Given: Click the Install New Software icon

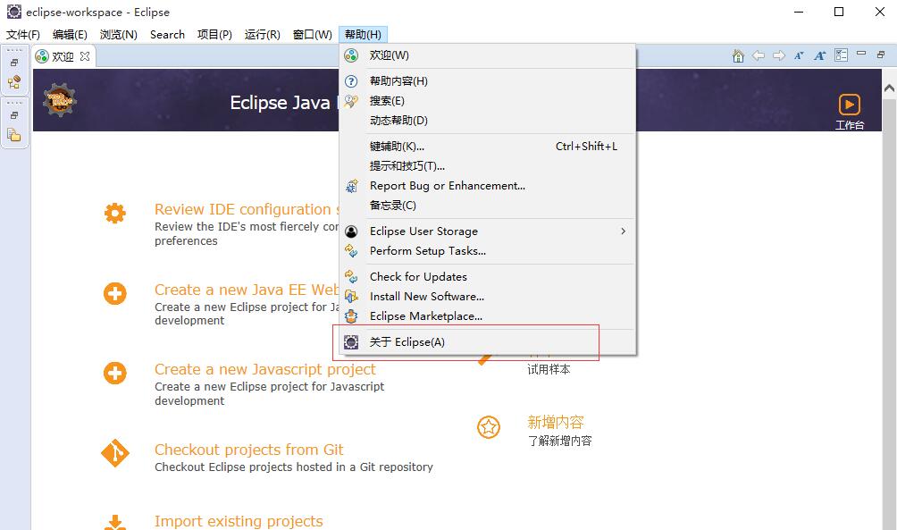Looking at the screenshot, I should (351, 297).
